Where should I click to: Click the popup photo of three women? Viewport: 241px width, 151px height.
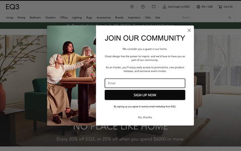[x=71, y=76]
